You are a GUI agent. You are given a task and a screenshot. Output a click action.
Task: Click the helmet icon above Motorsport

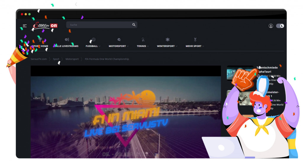tap(119, 40)
